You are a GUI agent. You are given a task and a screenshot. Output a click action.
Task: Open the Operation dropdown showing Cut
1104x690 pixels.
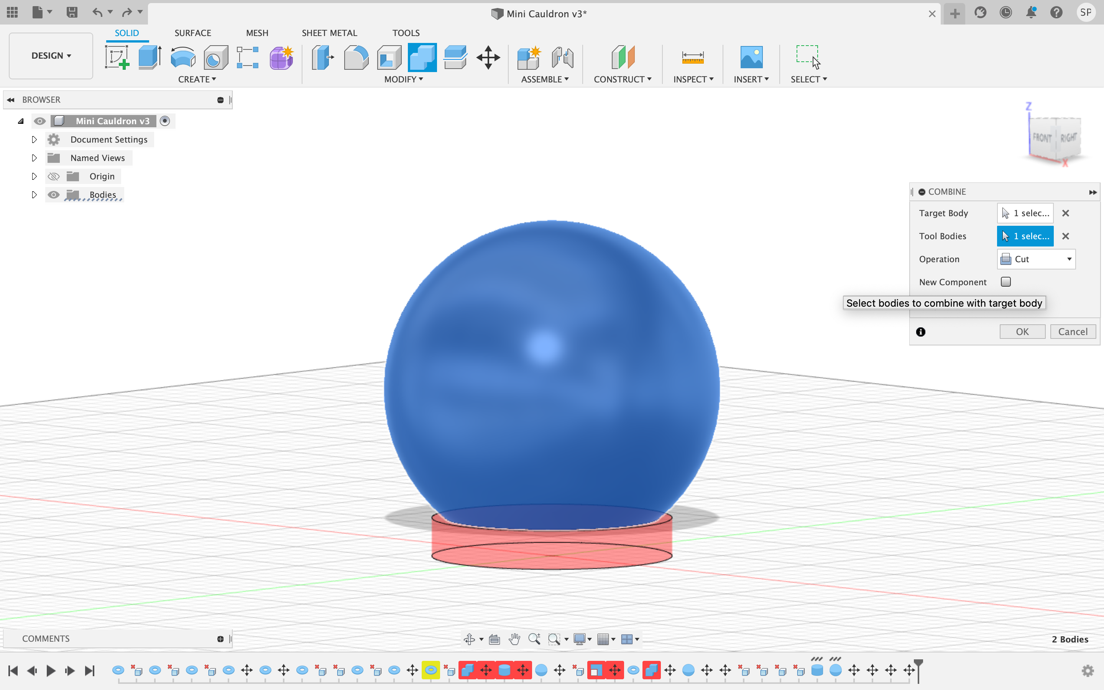pos(1035,259)
